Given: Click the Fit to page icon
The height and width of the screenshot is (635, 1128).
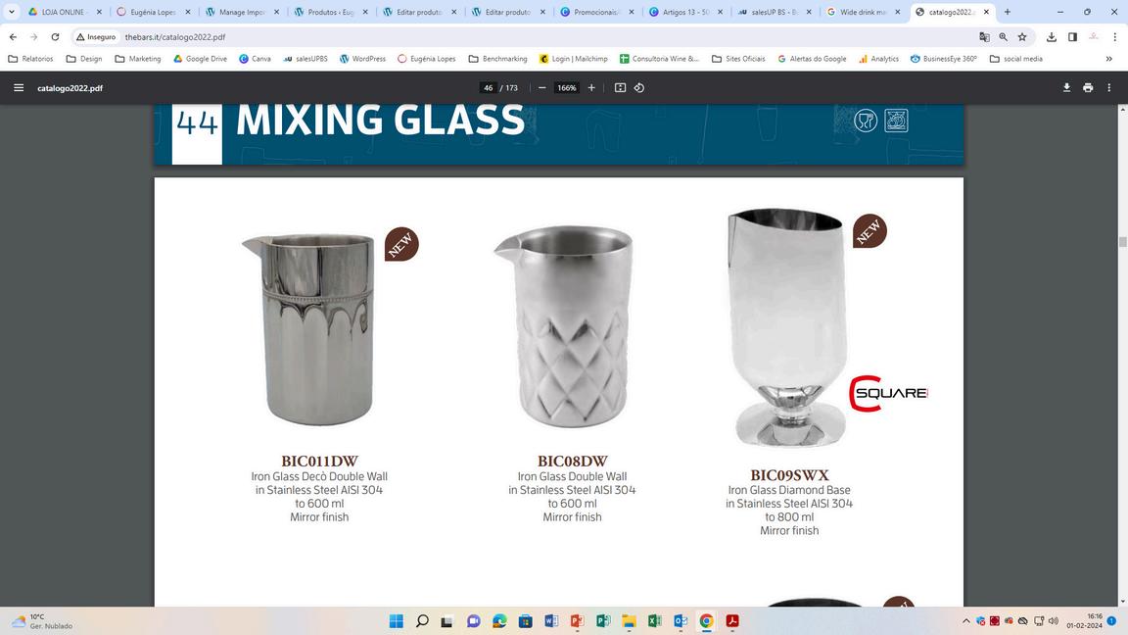Looking at the screenshot, I should (620, 88).
